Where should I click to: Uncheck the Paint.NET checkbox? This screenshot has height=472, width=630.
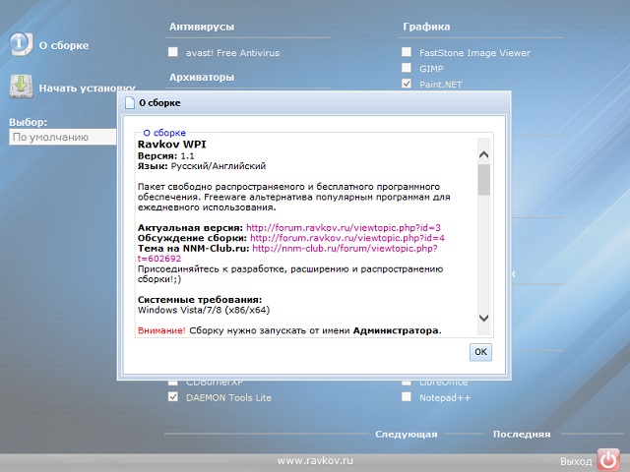pyautogui.click(x=407, y=84)
